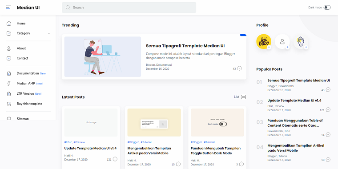Click the Median UI site title

coord(28,8)
